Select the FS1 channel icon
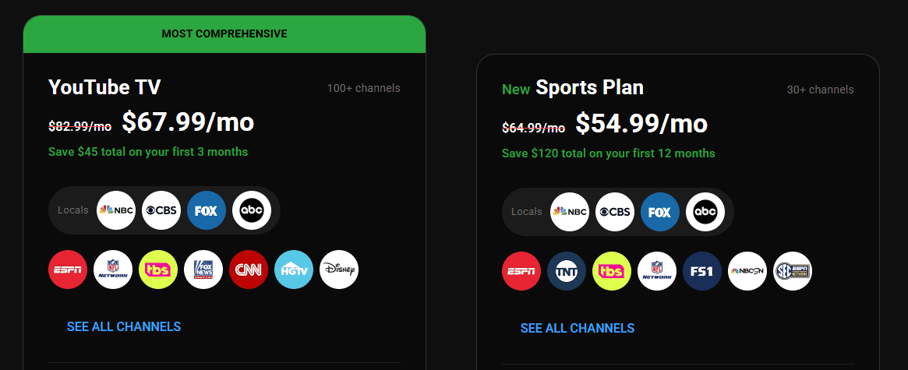Image resolution: width=908 pixels, height=370 pixels. coord(701,271)
